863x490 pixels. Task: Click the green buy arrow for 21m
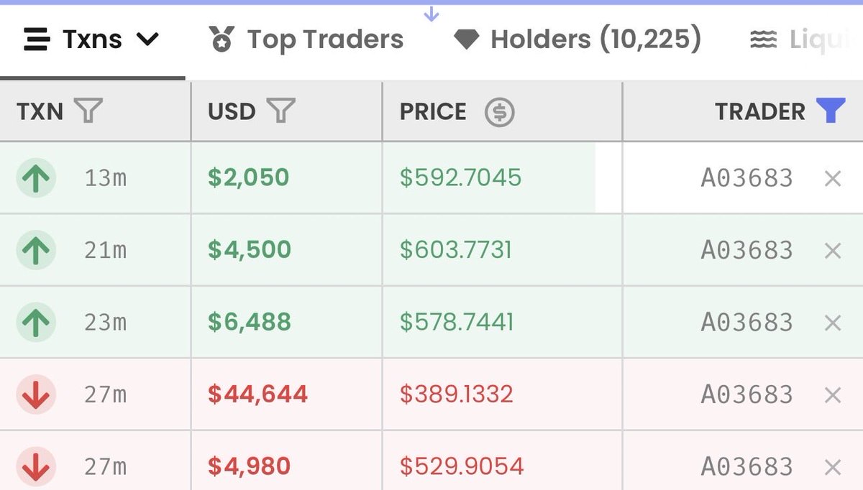pos(36,250)
